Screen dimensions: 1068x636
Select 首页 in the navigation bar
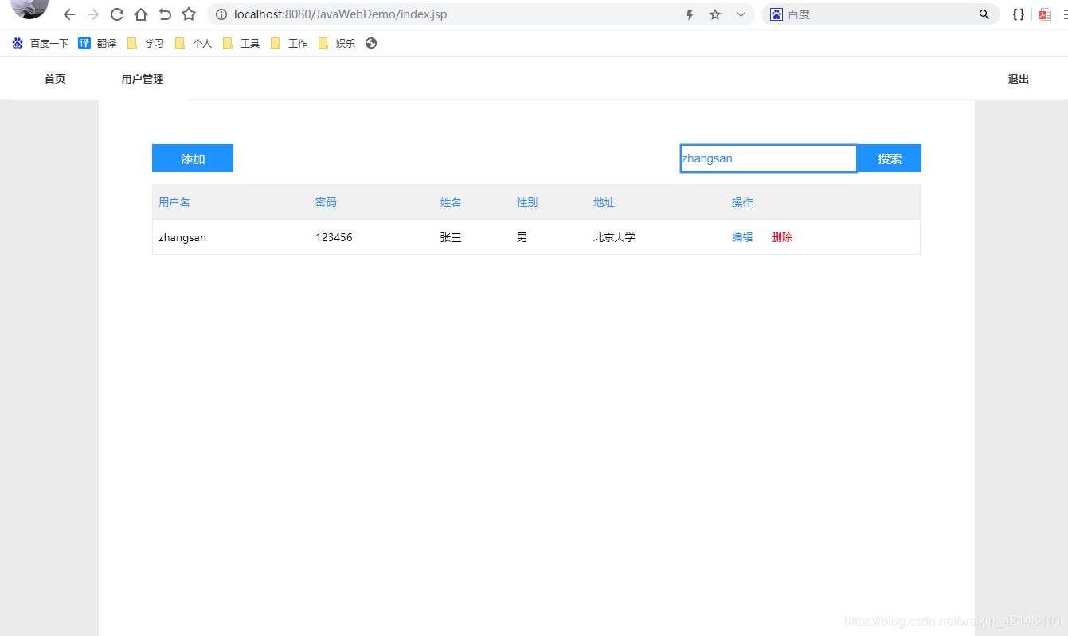click(x=54, y=78)
